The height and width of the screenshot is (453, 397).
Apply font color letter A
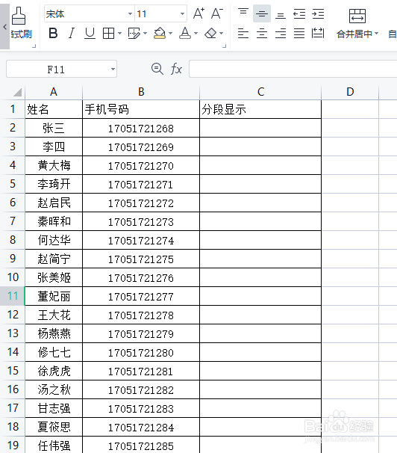185,33
